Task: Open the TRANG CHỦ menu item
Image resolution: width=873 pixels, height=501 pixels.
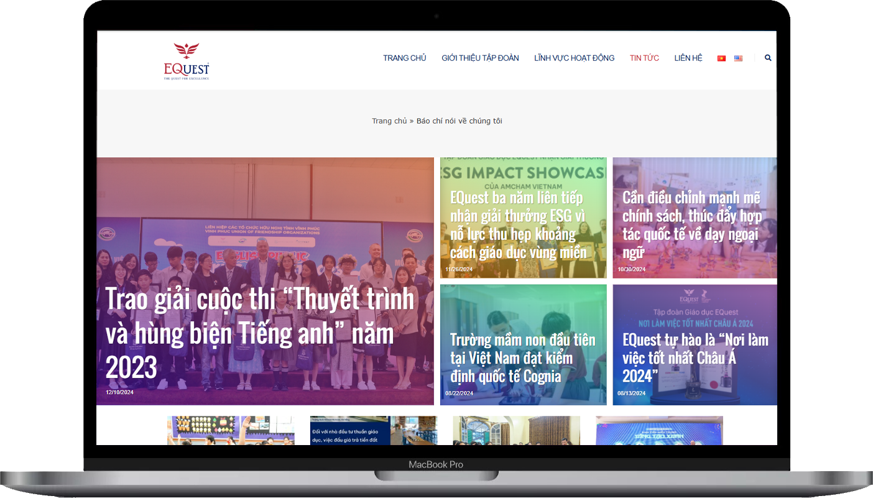Action: tap(405, 58)
